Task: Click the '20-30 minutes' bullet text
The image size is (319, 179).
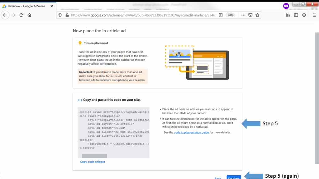Action: (199, 123)
